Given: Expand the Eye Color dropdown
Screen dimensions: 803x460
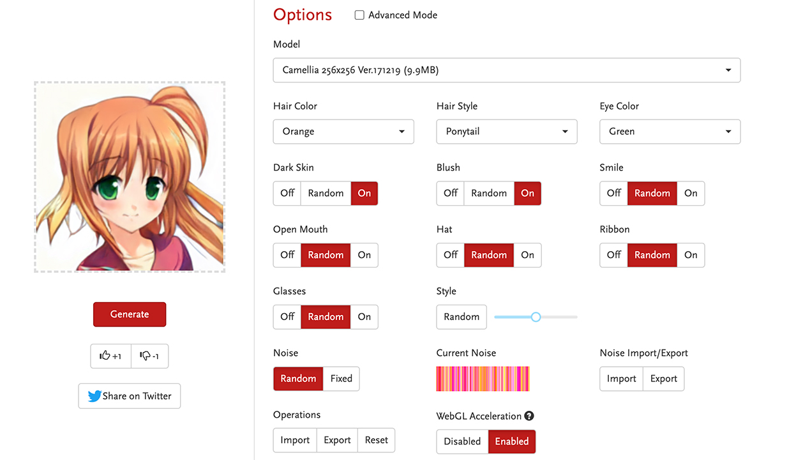Looking at the screenshot, I should 670,132.
